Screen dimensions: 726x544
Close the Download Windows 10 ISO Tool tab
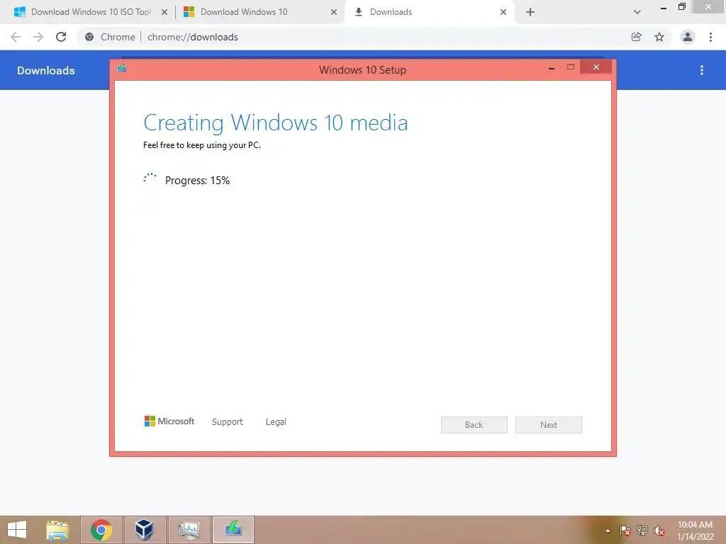tap(164, 13)
